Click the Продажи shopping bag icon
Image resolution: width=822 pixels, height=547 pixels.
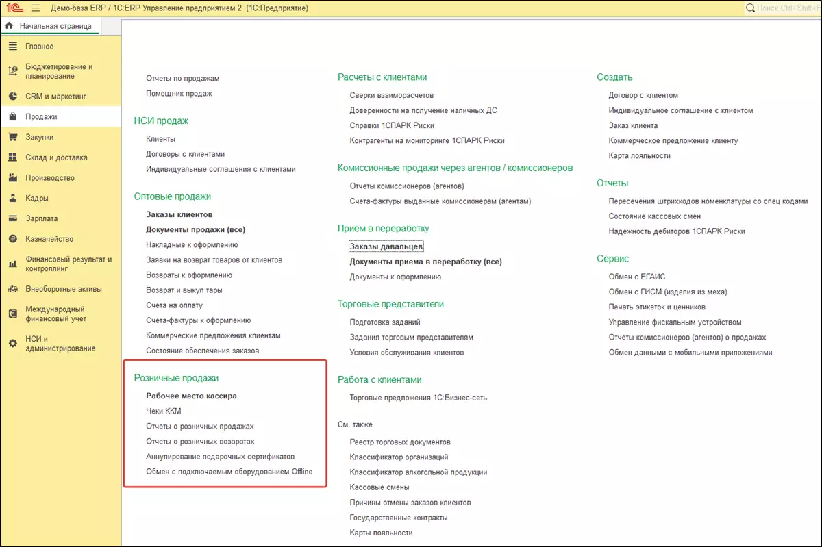[12, 117]
